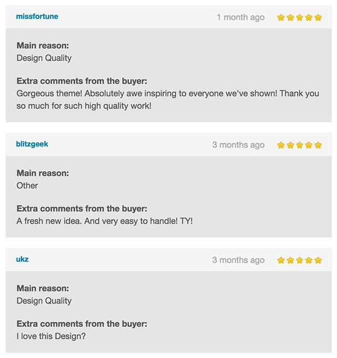Viewport: 337px width, 358px height.
Task: Click the first star in blitzgeek's rating
Action: pos(281,145)
